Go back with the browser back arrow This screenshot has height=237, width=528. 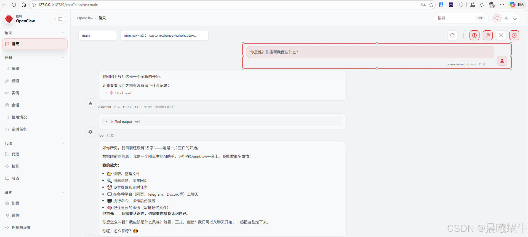coord(4,5)
